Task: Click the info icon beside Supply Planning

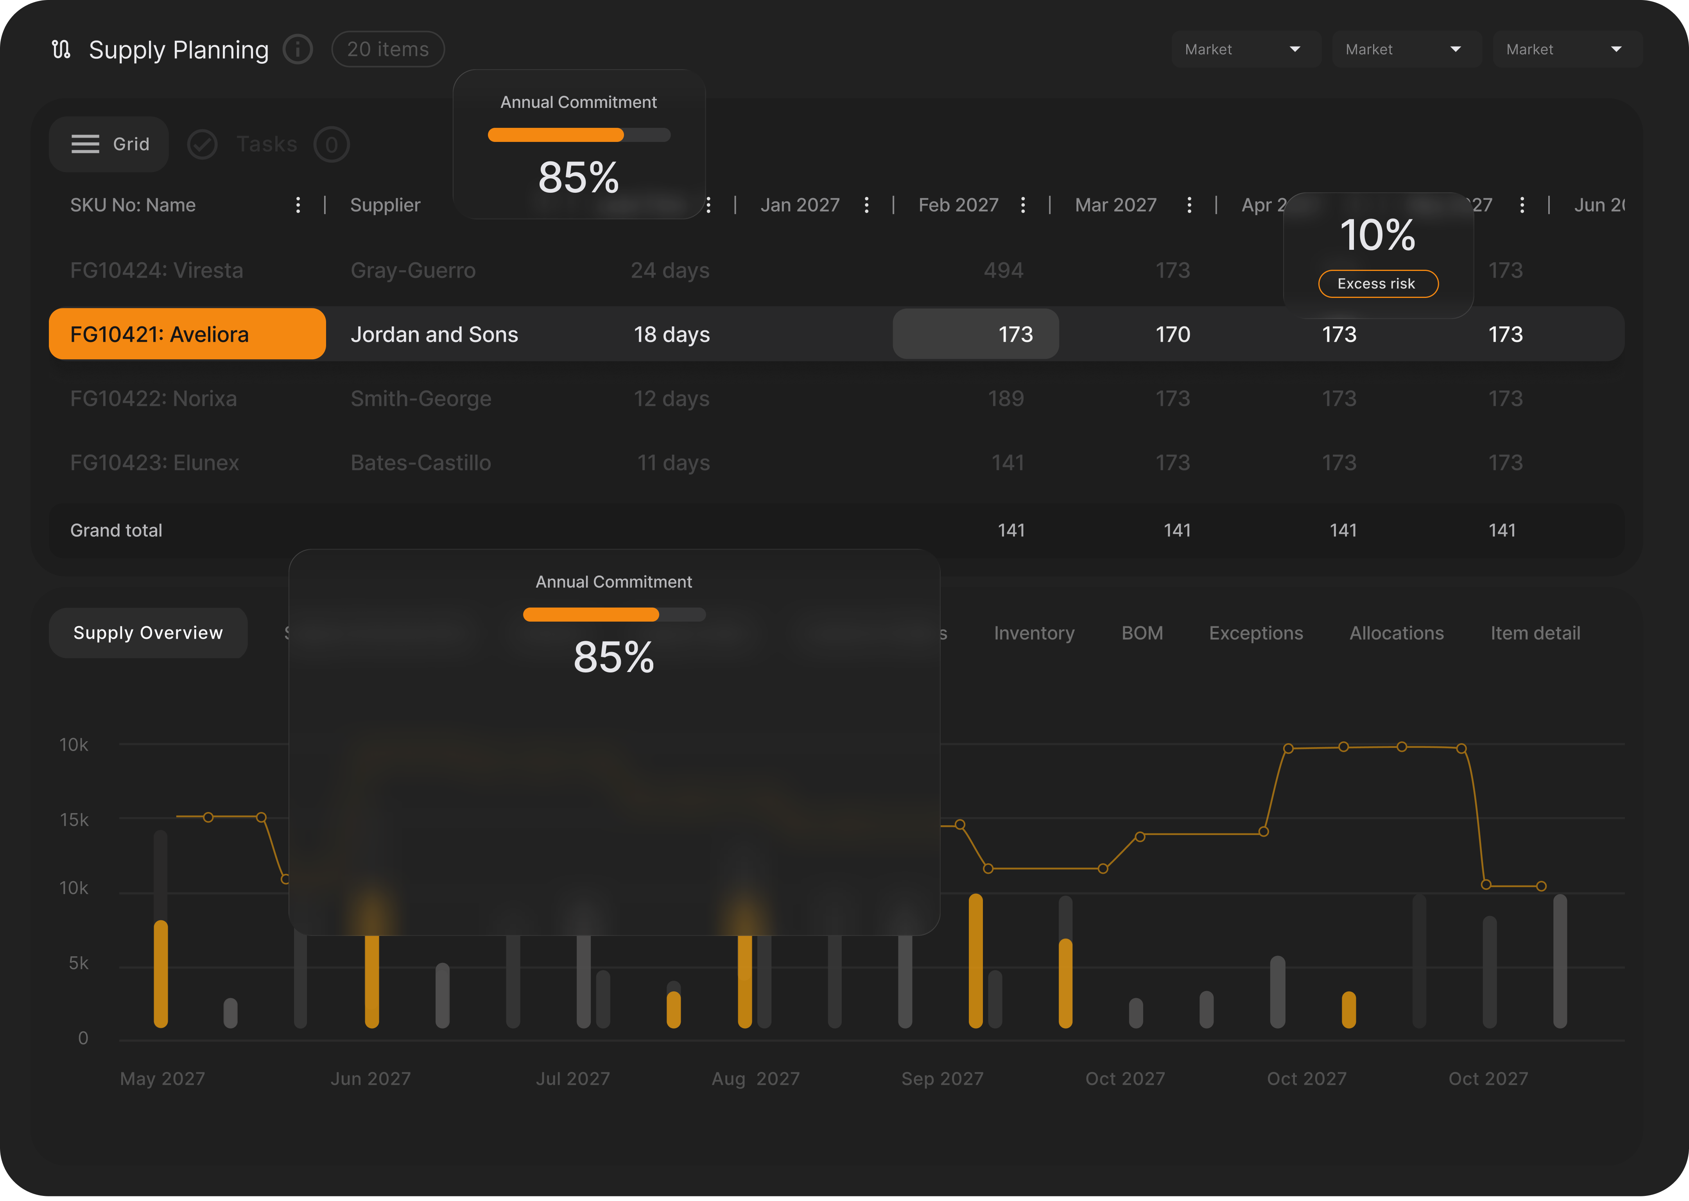Action: (298, 50)
